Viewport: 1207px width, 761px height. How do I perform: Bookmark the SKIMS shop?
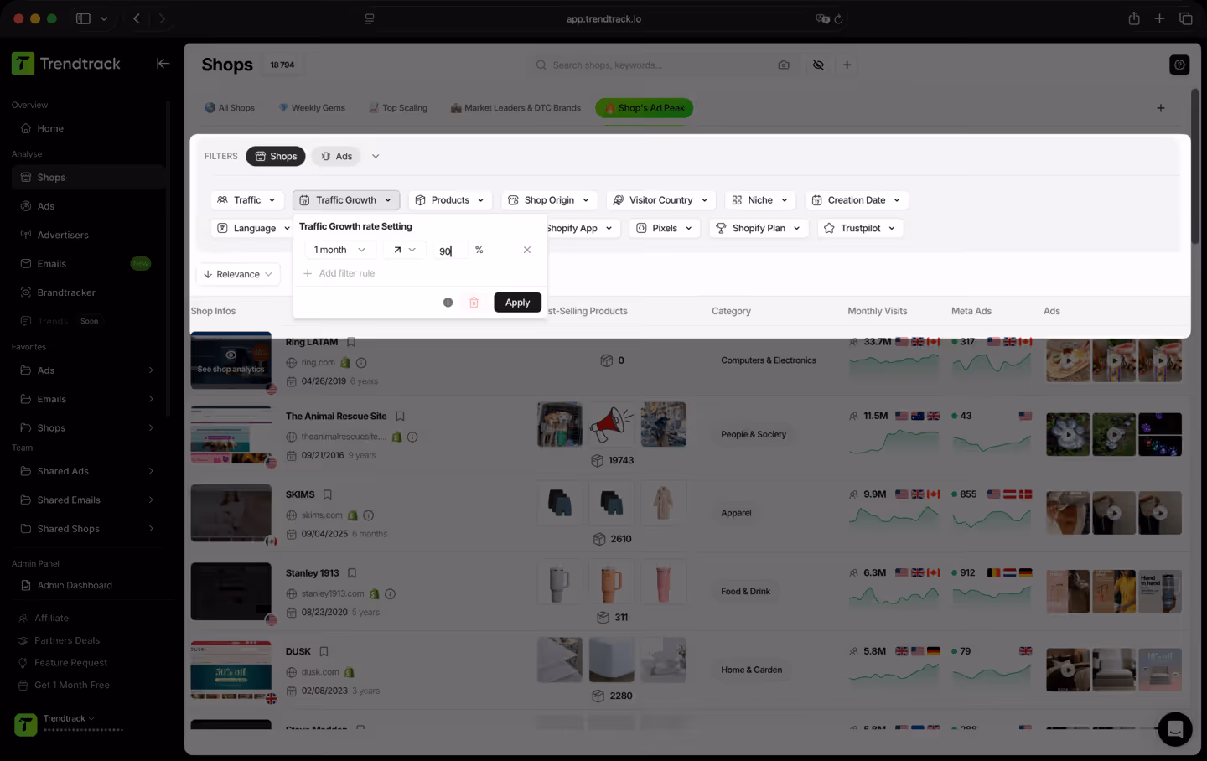pos(327,494)
